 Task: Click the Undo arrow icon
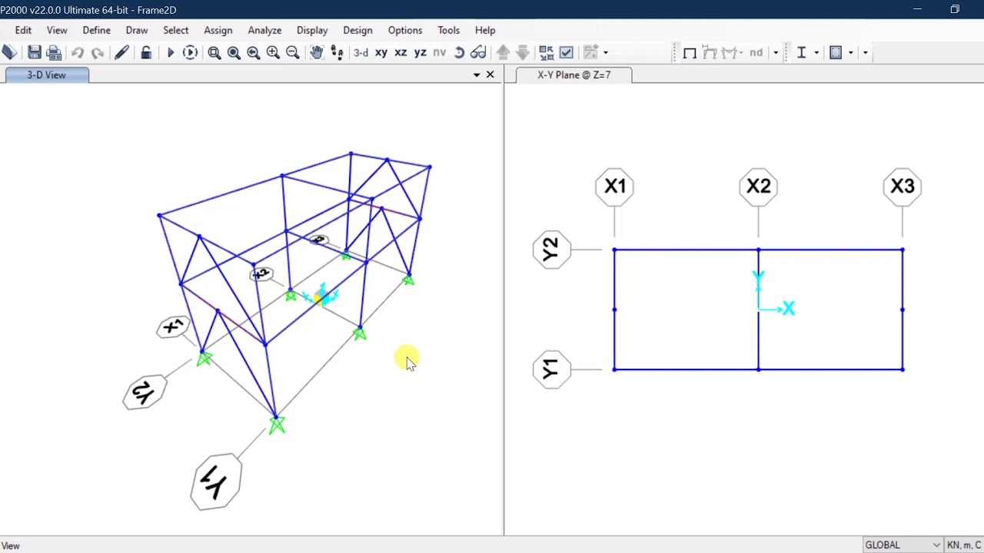pos(78,52)
